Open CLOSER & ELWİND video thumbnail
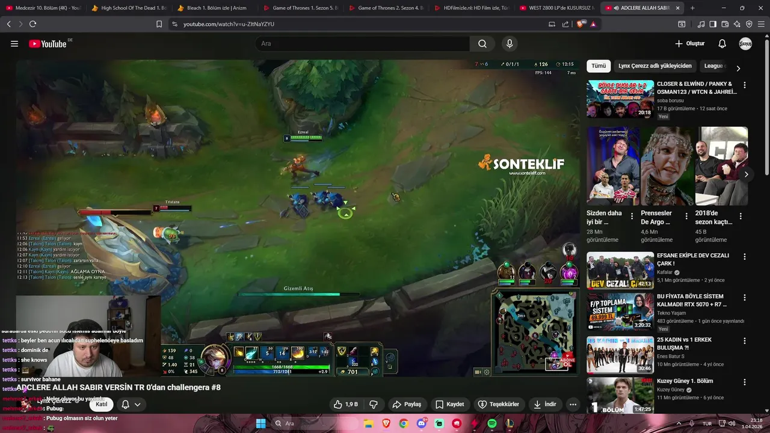This screenshot has width=770, height=433. tap(620, 99)
